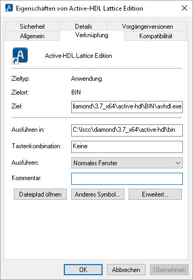
Task: Switch to the Kompatibilität tab
Action: point(156,36)
